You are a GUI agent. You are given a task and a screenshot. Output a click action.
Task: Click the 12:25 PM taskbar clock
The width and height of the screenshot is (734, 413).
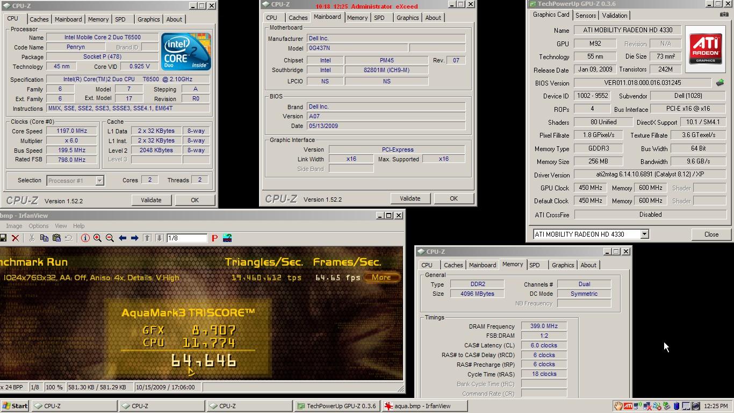coord(716,406)
